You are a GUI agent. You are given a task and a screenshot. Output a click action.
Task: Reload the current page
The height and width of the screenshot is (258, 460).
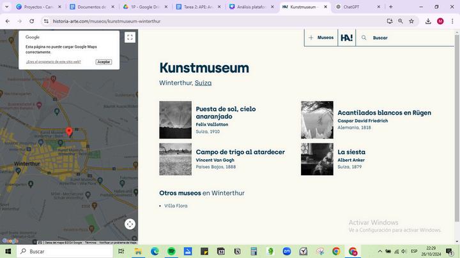tap(32, 21)
